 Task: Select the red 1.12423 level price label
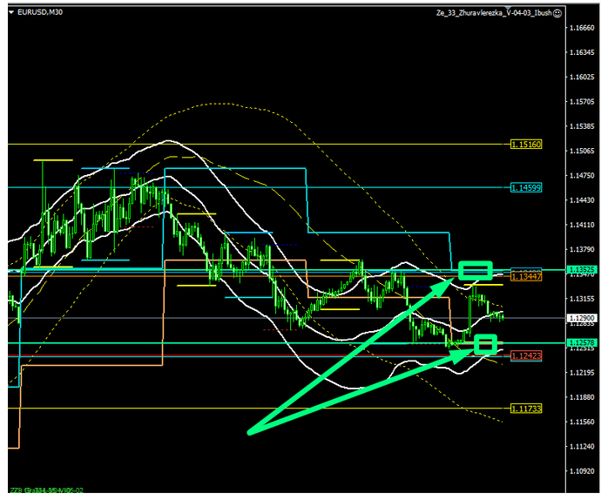pyautogui.click(x=526, y=355)
